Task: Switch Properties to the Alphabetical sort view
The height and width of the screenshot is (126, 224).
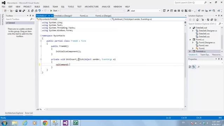Action: 194,67
